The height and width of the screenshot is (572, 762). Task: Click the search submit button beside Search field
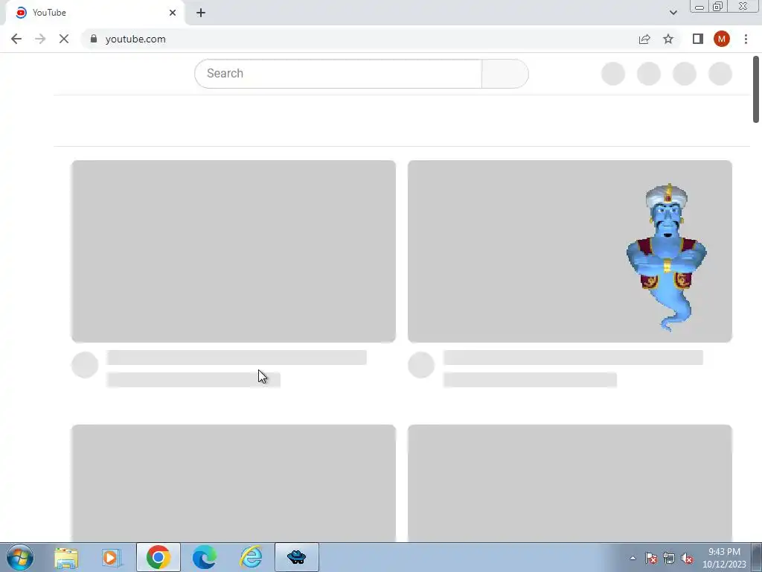pos(505,74)
